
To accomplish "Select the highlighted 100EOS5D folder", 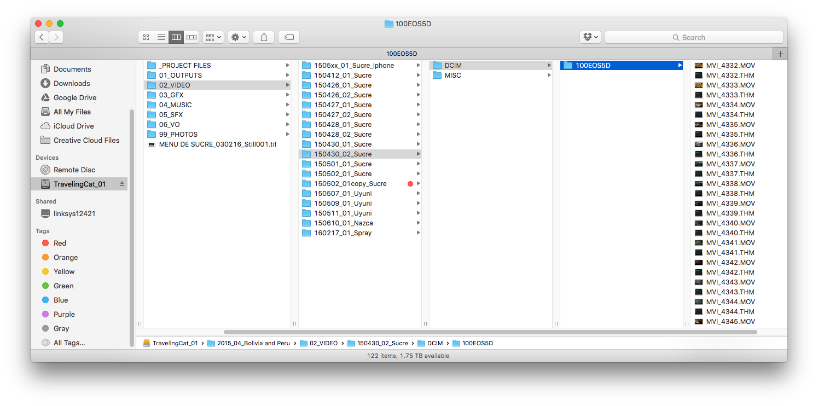I will tap(622, 65).
